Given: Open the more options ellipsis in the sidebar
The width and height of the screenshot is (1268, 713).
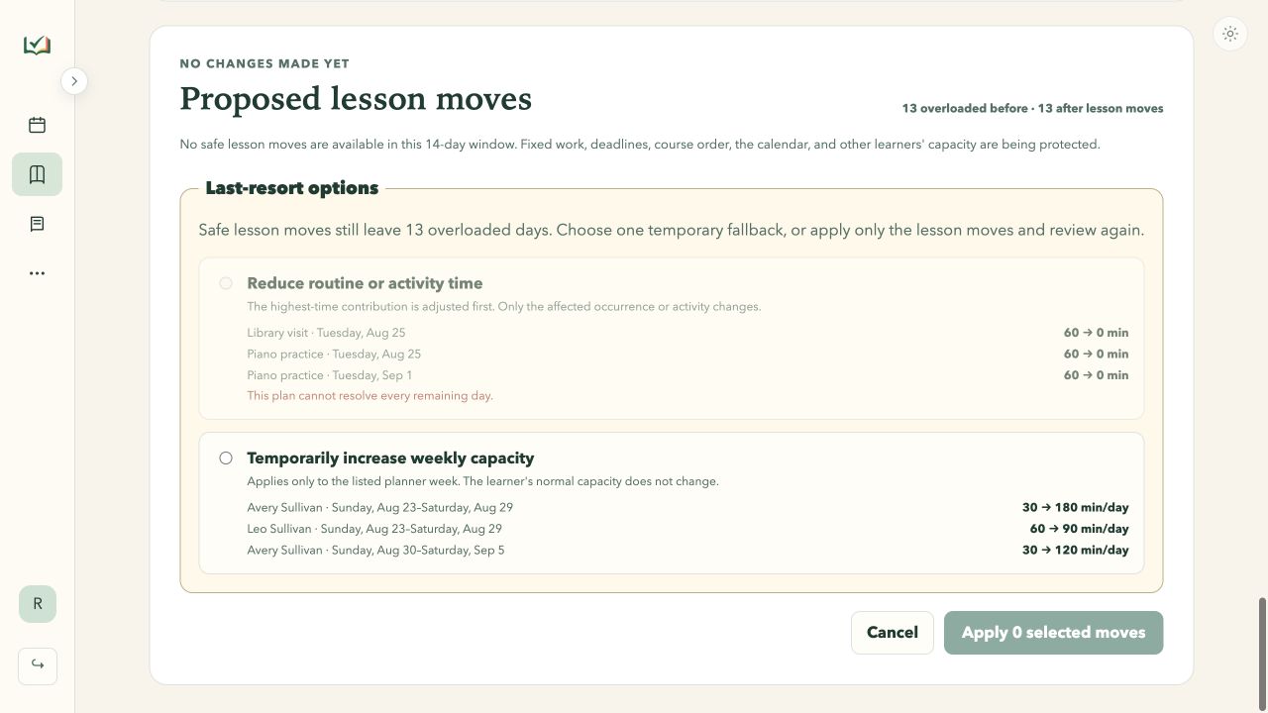Looking at the screenshot, I should 37,273.
